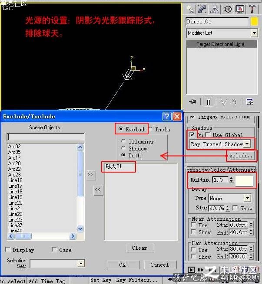Image resolution: width=262 pixels, height=284 pixels.
Task: Select Line16 in Scene Objects list
Action: pyautogui.click(x=15, y=180)
